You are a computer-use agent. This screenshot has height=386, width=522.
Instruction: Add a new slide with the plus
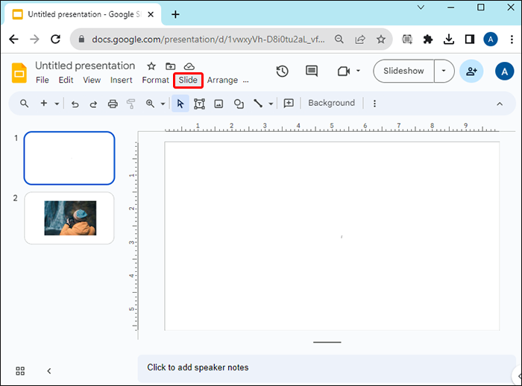tap(43, 104)
